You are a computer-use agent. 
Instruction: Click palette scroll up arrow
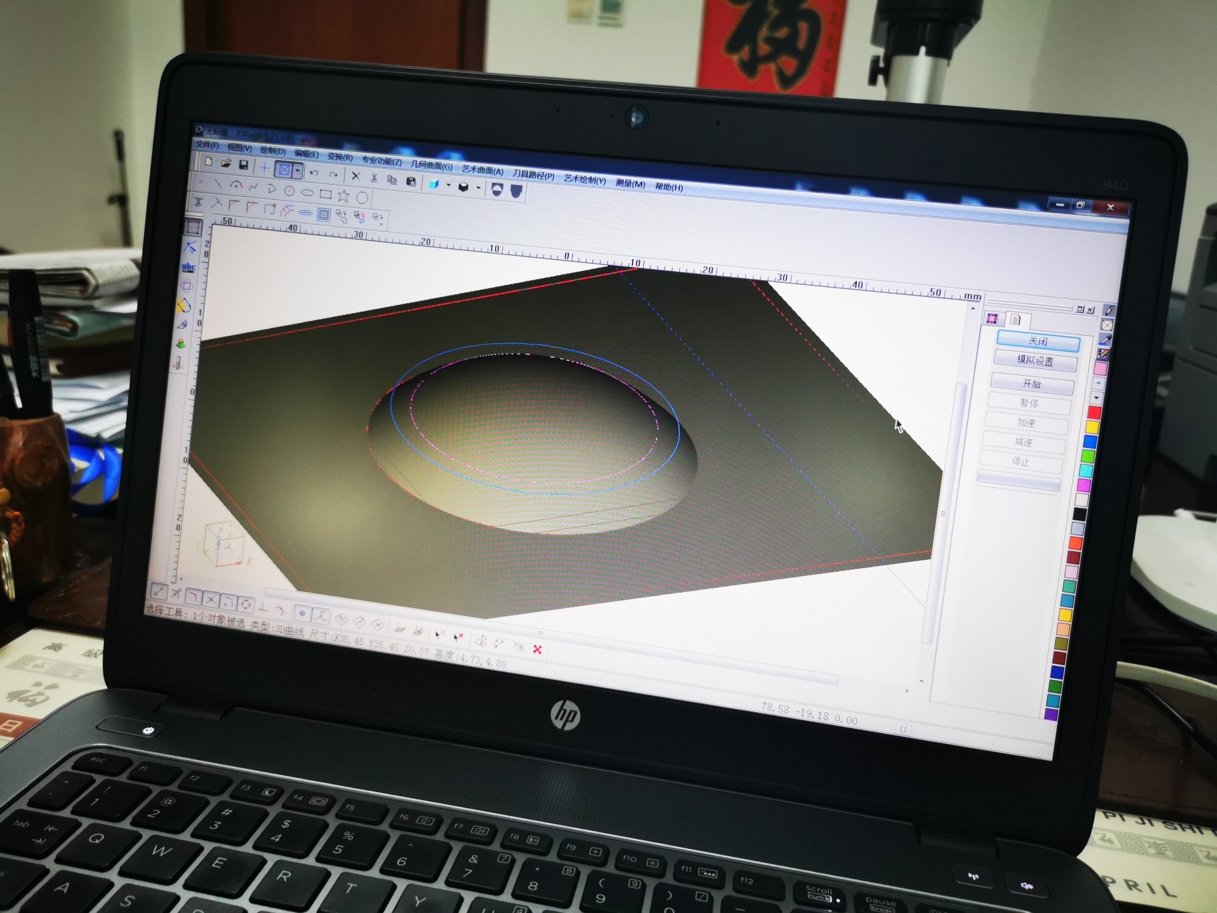click(1098, 383)
